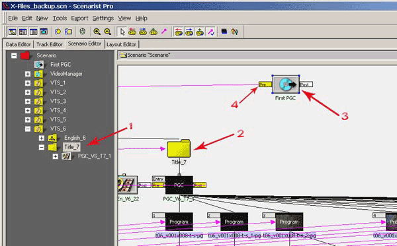Toggle blue right-arrow PGC display in second group
This screenshot has height=246, width=397.
coord(189,32)
